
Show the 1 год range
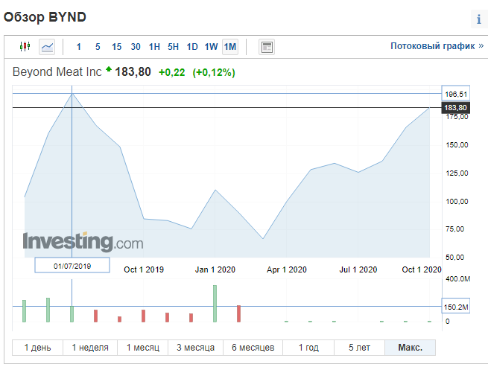(x=308, y=348)
